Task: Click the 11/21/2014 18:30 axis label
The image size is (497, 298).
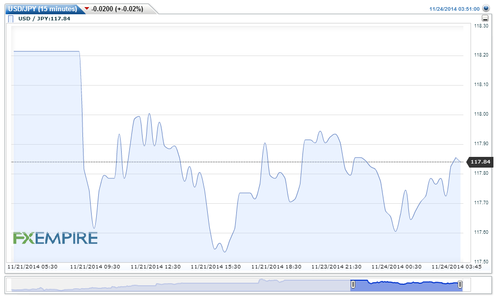Action: tap(277, 267)
